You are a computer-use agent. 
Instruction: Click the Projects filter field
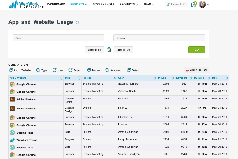(x=159, y=38)
